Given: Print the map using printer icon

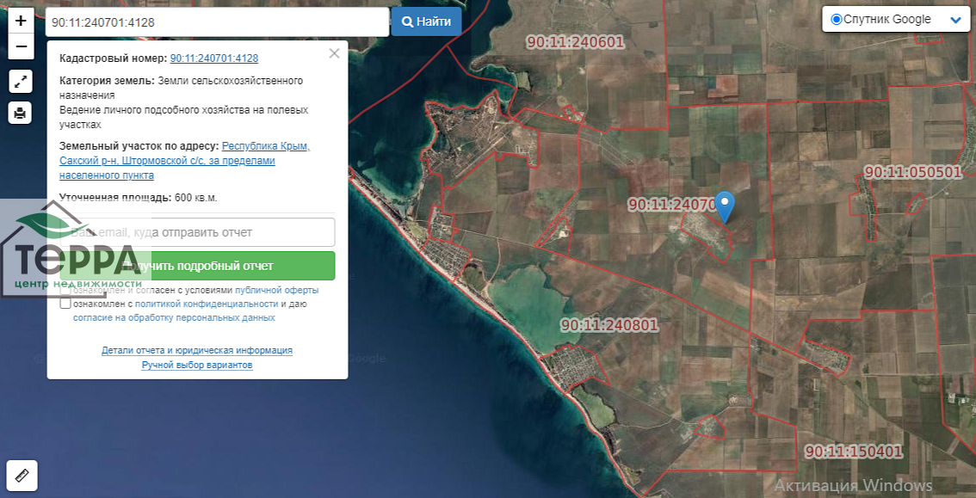Looking at the screenshot, I should [x=22, y=112].
